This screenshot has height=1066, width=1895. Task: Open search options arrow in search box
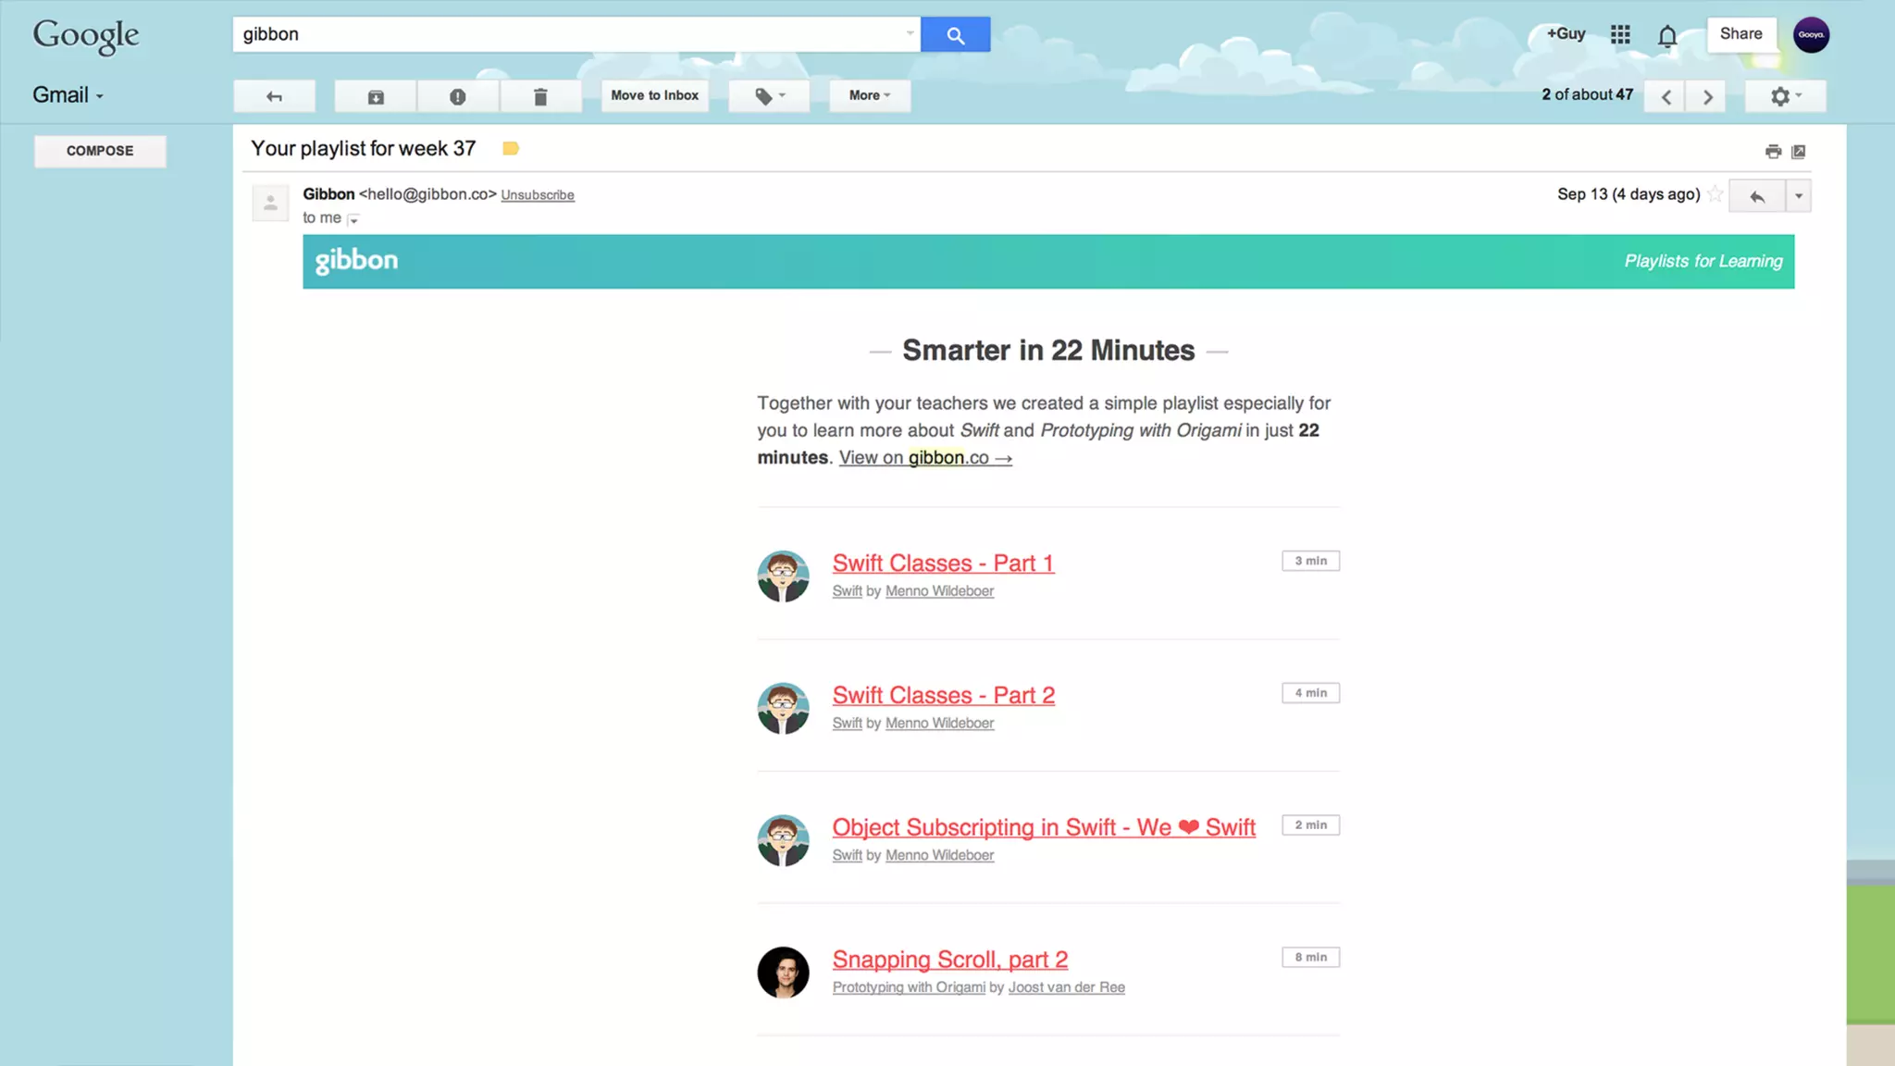click(910, 34)
